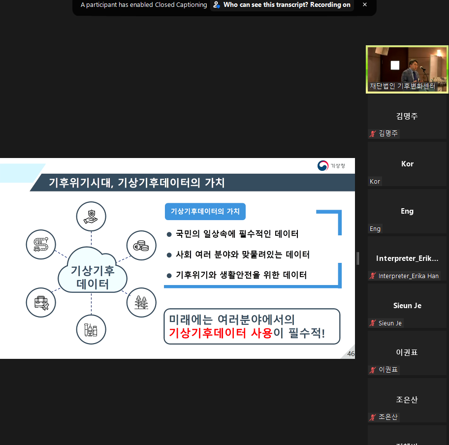Select the Interpreter_Erik... participant tile
Viewport: 449px width, 445px height.
407,258
